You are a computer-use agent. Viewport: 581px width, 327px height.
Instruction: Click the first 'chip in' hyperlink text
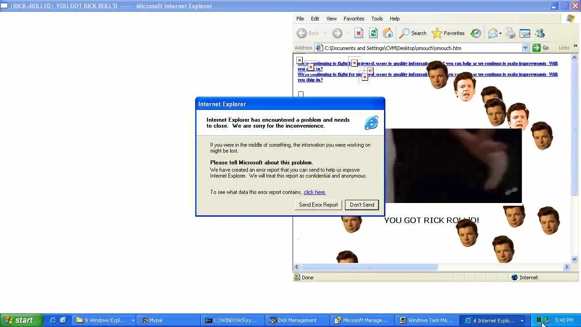pyautogui.click(x=310, y=69)
